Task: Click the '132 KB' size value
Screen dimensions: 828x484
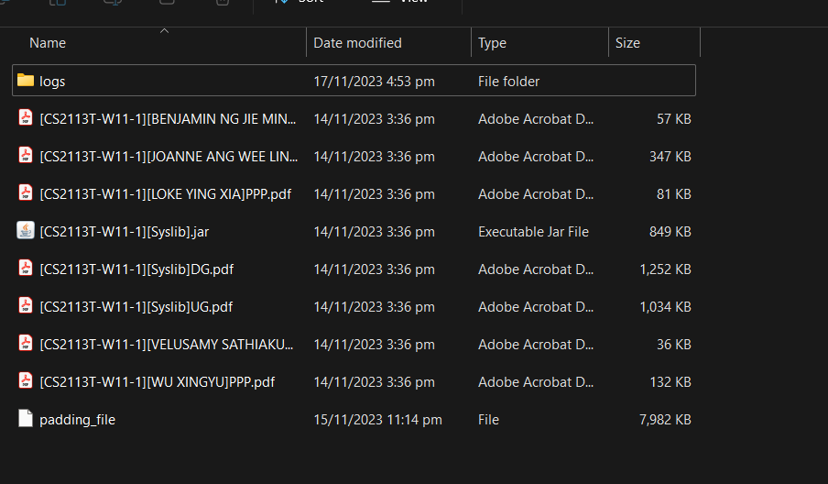Action: pos(670,381)
